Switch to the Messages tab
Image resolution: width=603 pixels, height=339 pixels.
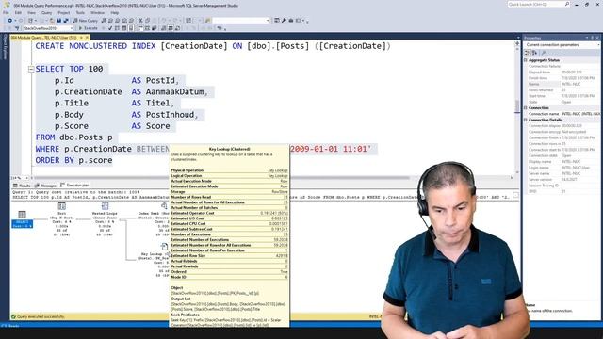45,186
